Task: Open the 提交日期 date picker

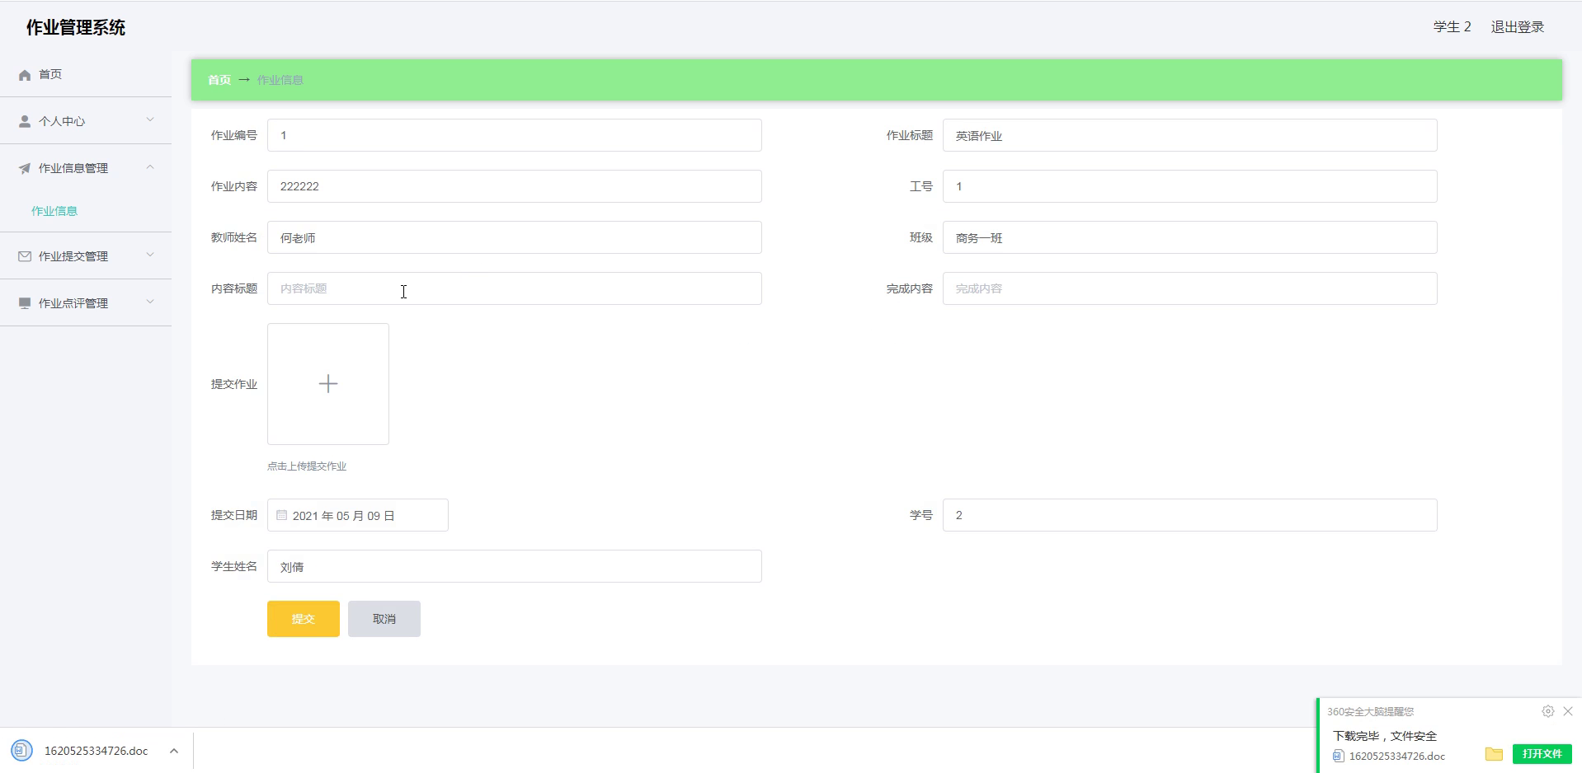Action: [358, 515]
